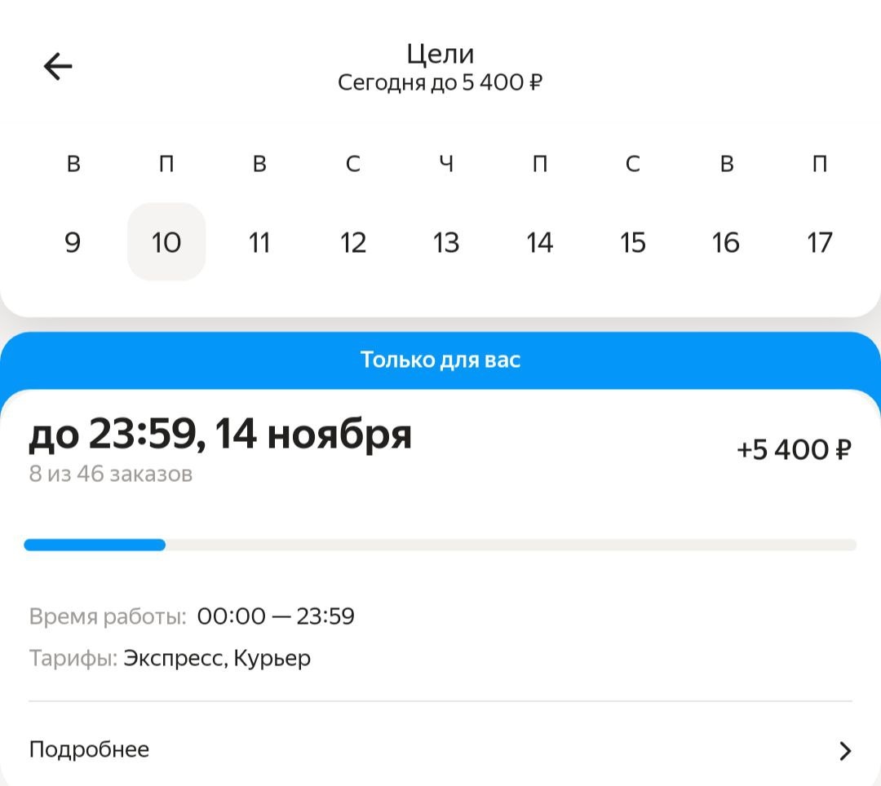Open Подробнее for goal conditions

click(88, 748)
